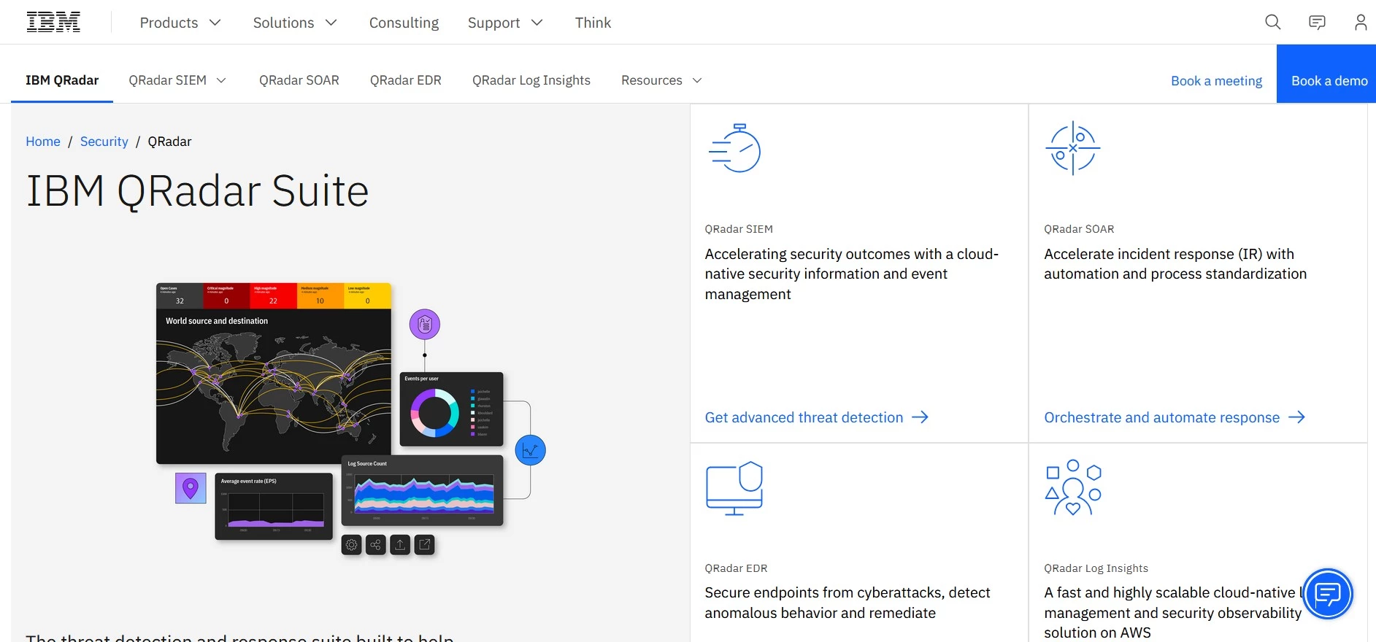The width and height of the screenshot is (1376, 642).
Task: Click the QRadar SOAR crosshair icon
Action: point(1073,148)
